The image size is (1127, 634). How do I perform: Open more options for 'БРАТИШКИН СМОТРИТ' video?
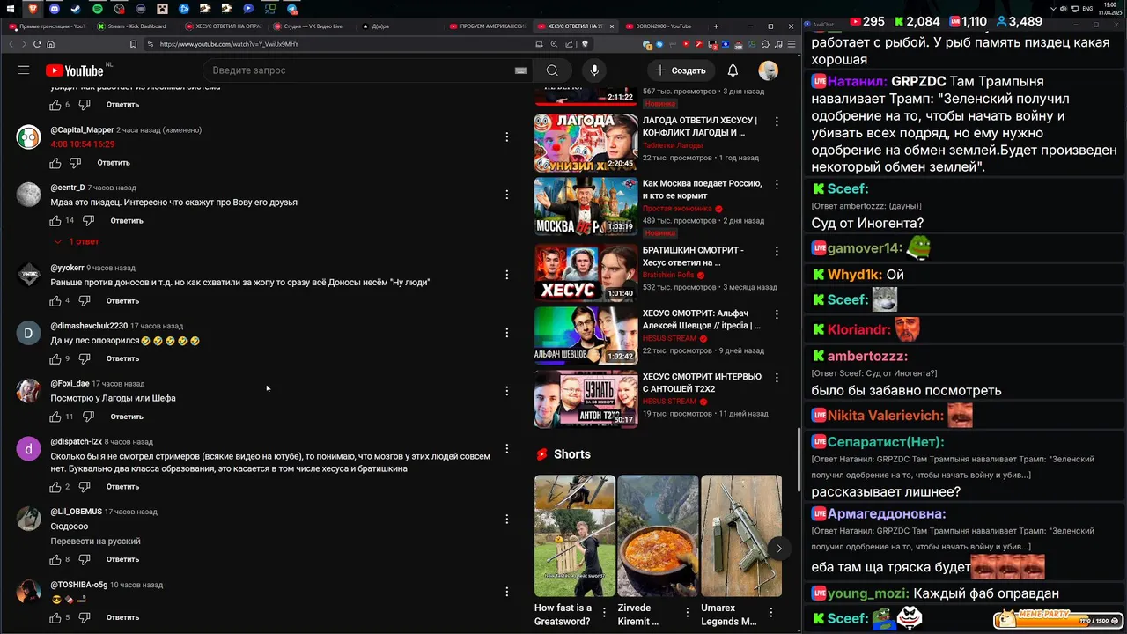pyautogui.click(x=776, y=252)
